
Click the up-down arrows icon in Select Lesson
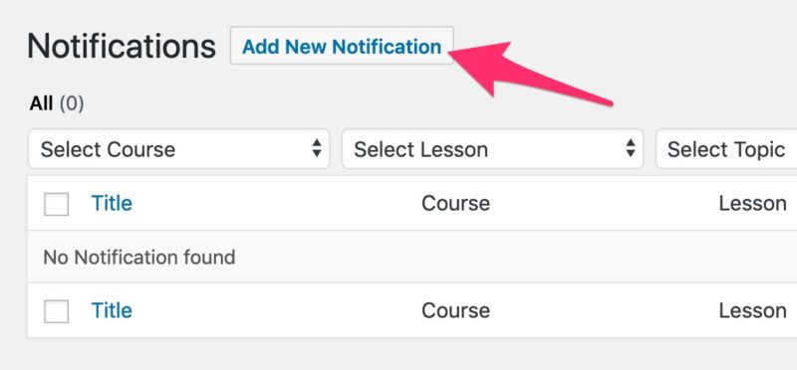tap(631, 148)
